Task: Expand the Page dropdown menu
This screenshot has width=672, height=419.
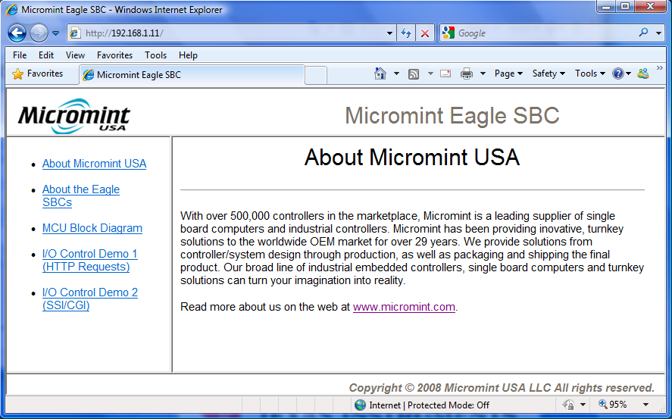Action: [x=508, y=73]
